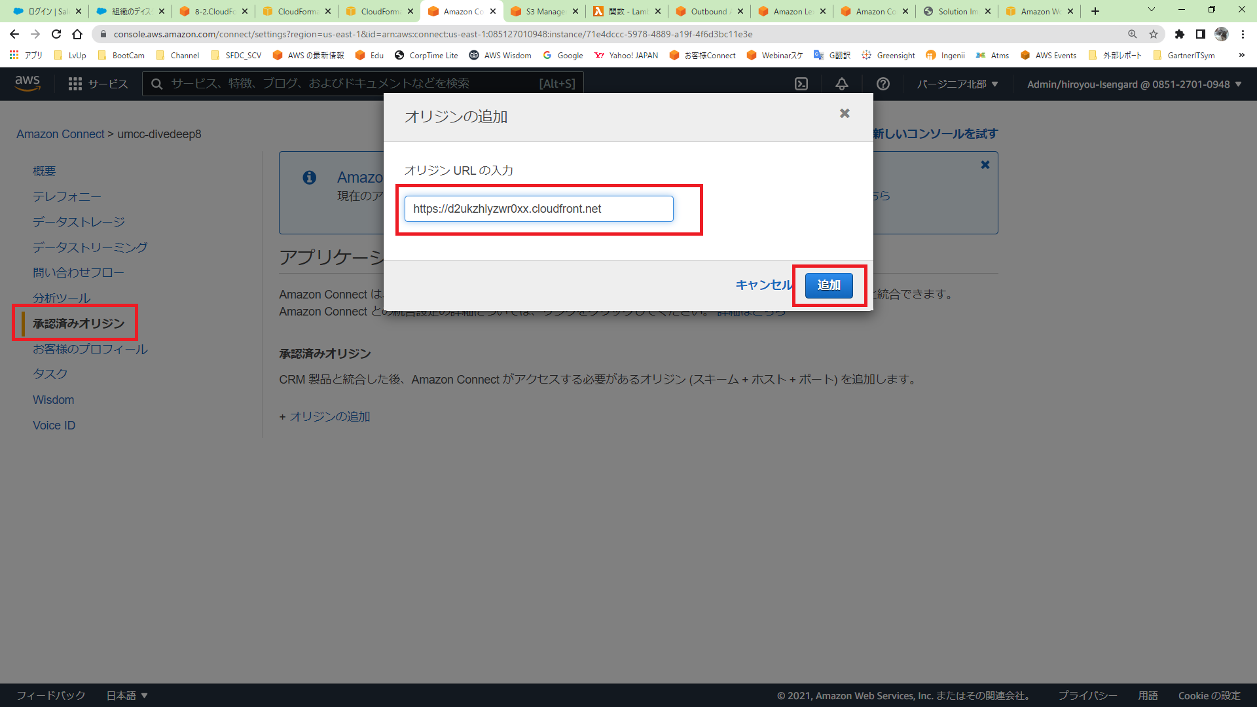
Task: Click the 新しいコンソールを試す link
Action: (936, 134)
